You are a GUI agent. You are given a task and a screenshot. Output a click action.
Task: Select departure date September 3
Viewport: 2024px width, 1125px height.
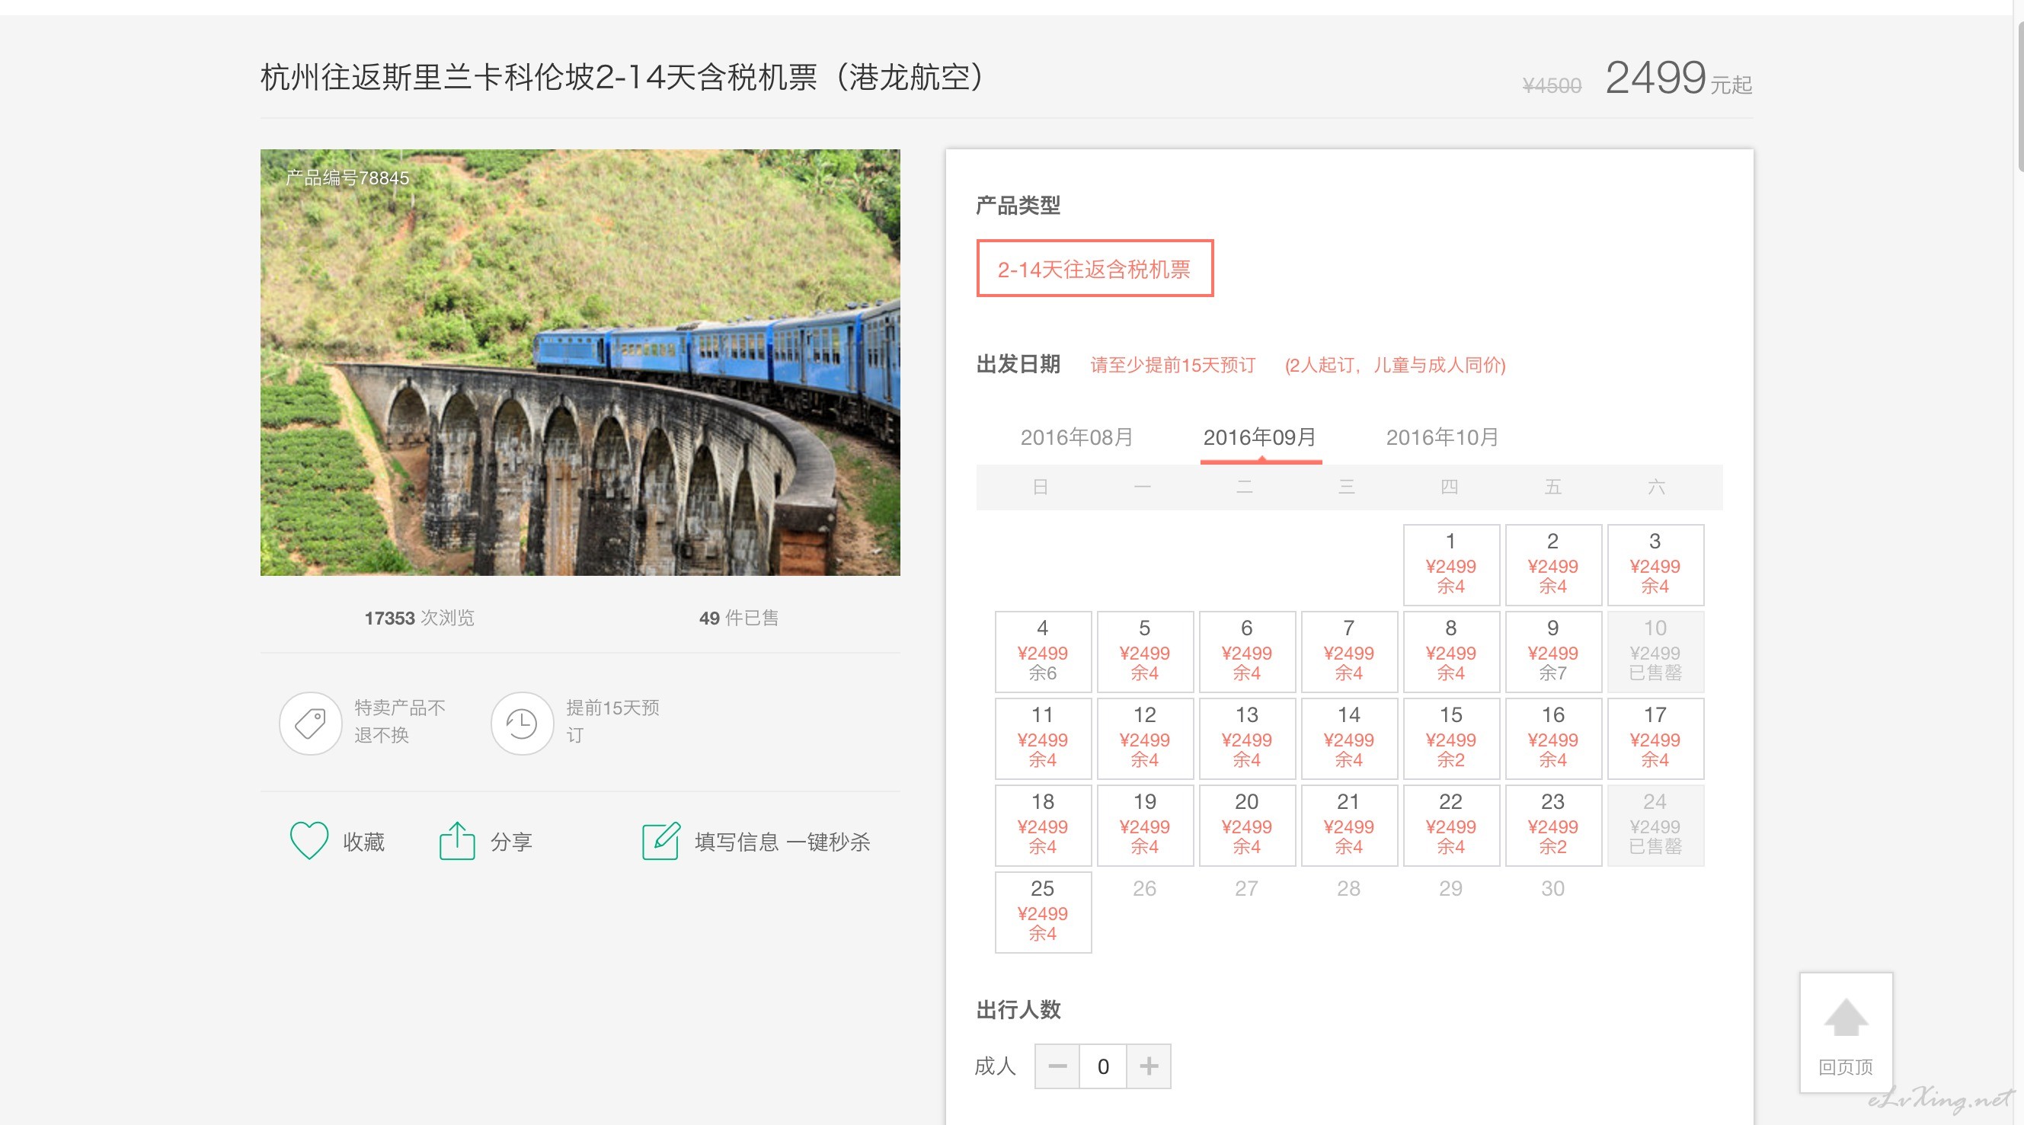point(1655,565)
